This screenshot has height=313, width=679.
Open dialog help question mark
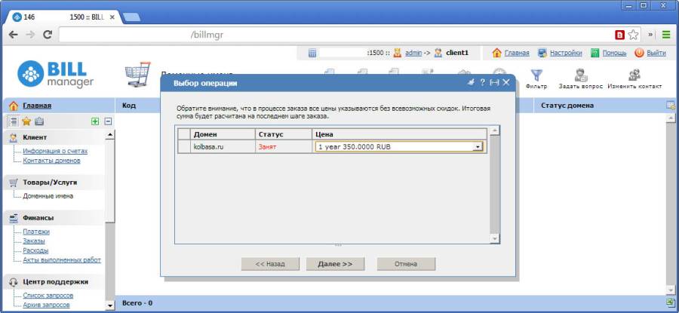[x=482, y=83]
